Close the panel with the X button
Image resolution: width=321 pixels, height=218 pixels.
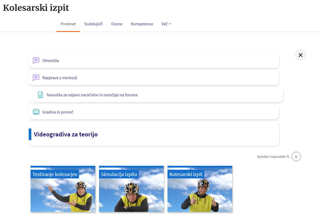(x=300, y=55)
